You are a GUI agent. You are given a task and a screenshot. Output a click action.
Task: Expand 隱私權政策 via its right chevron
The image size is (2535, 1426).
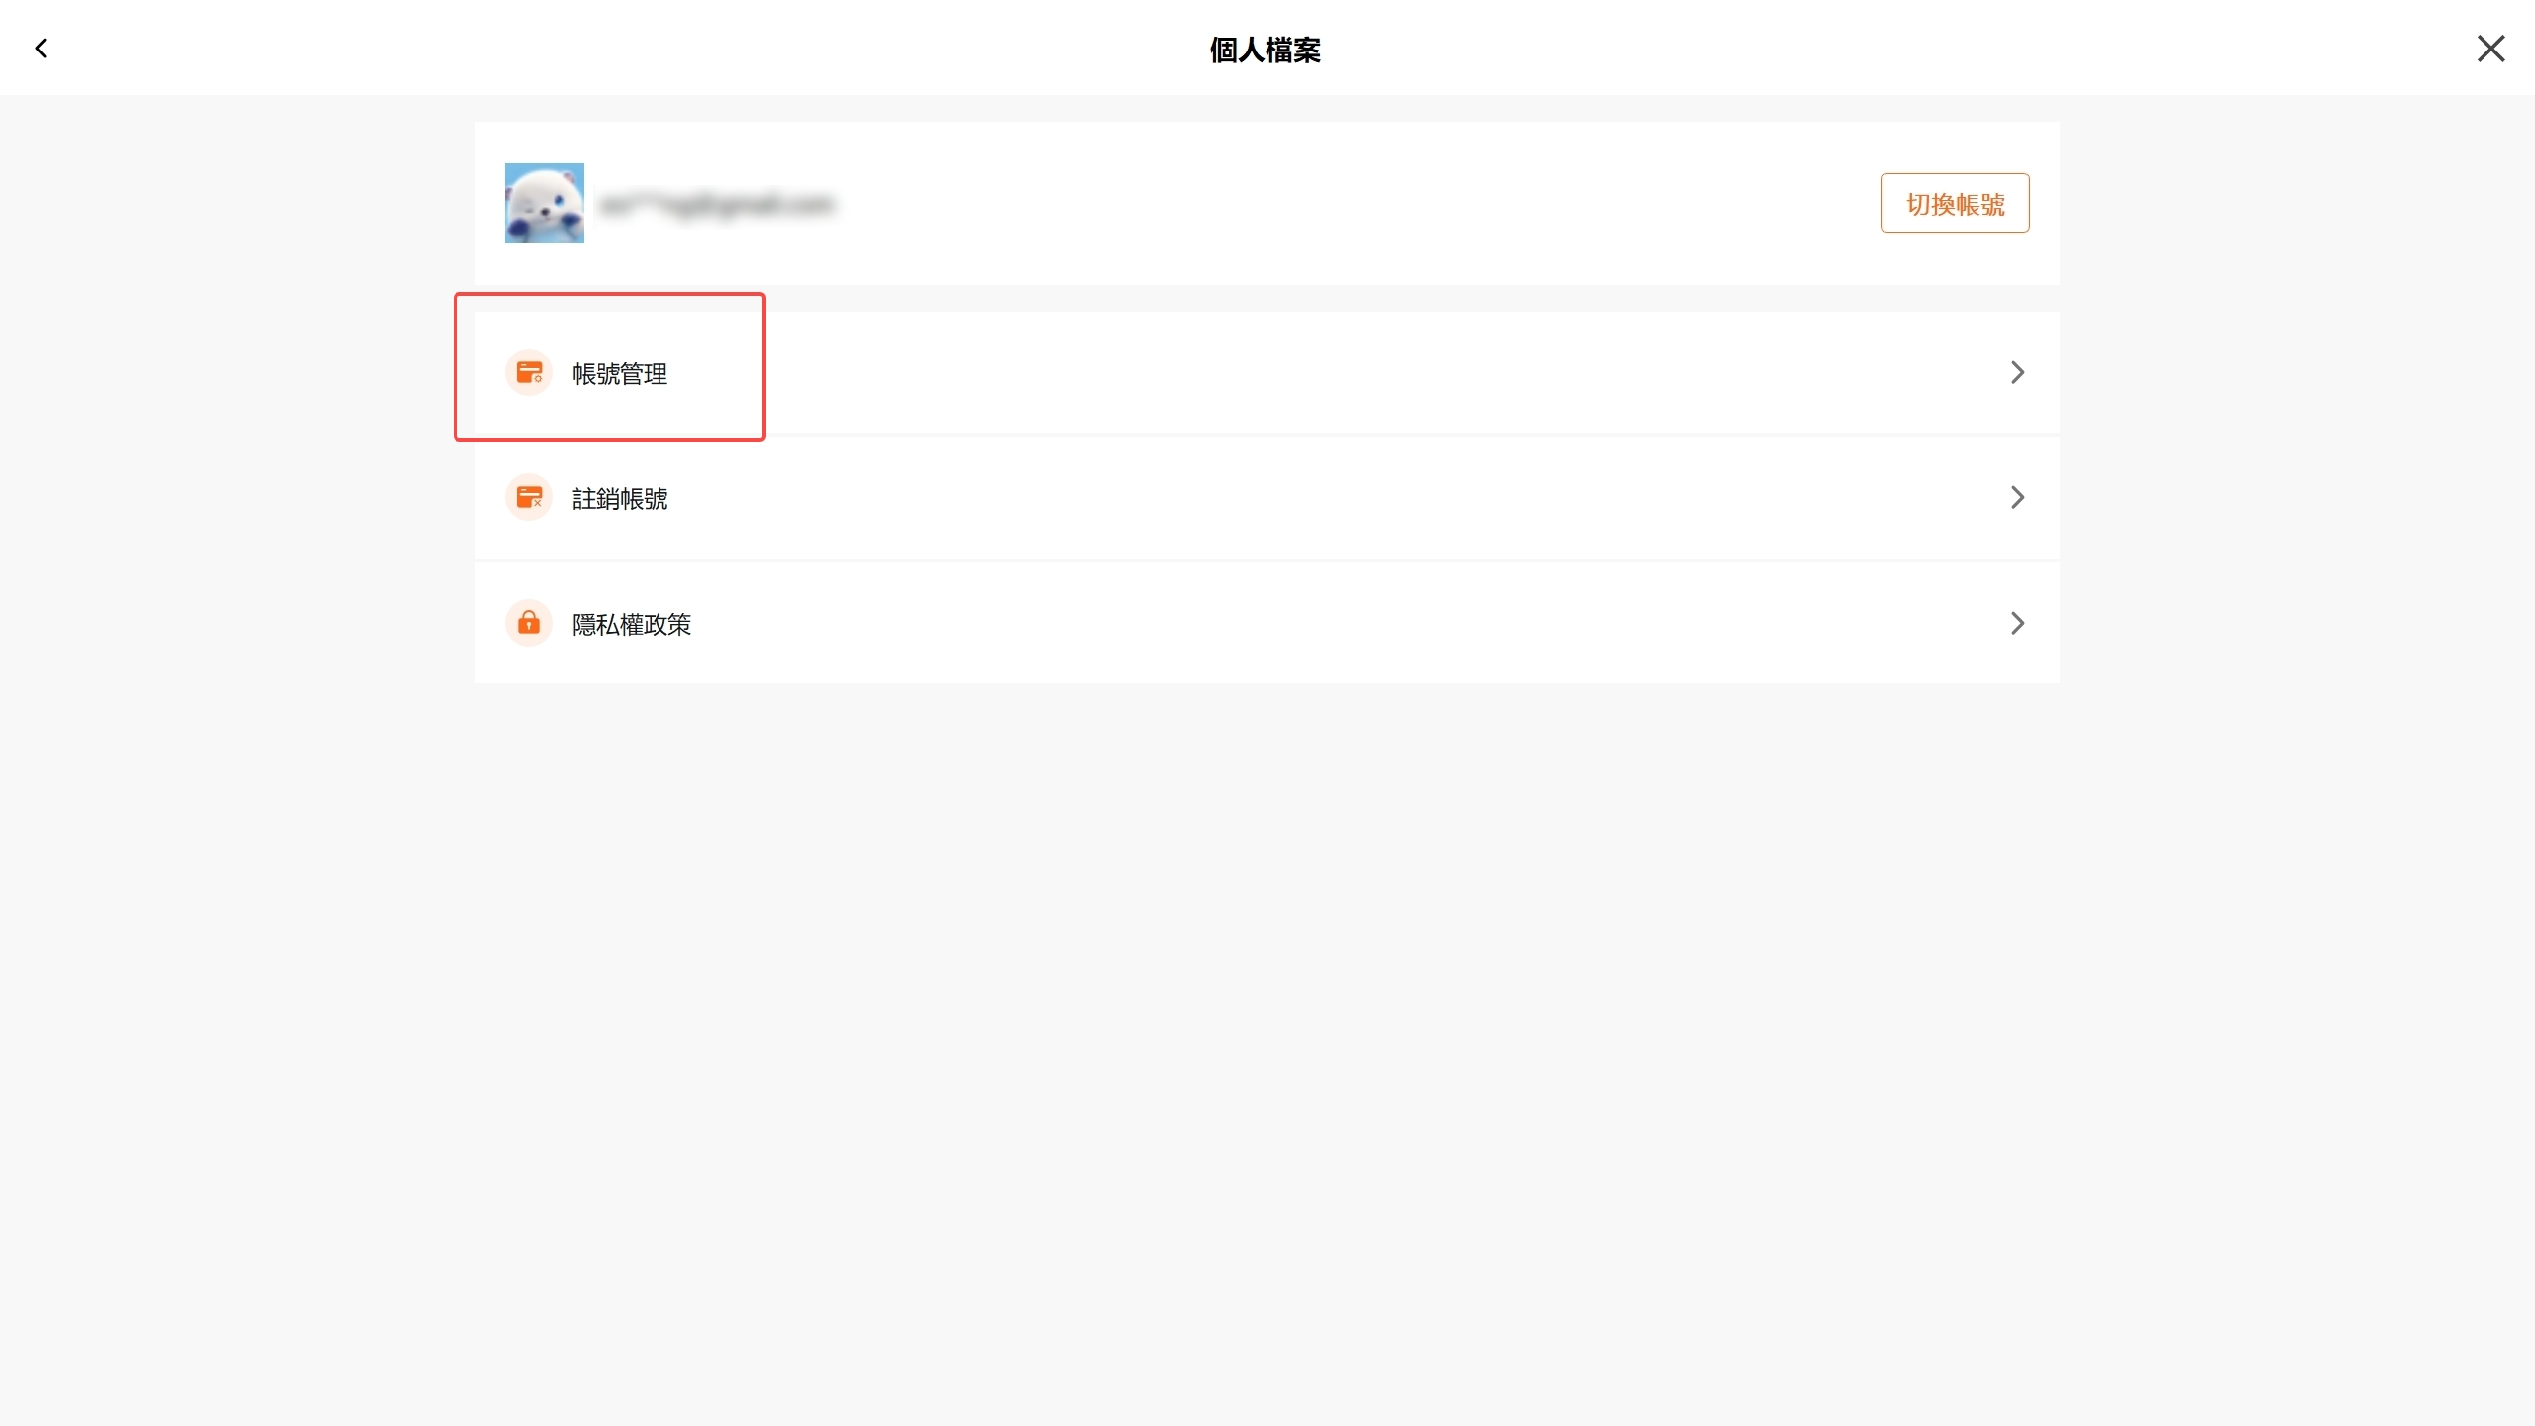click(x=2017, y=624)
